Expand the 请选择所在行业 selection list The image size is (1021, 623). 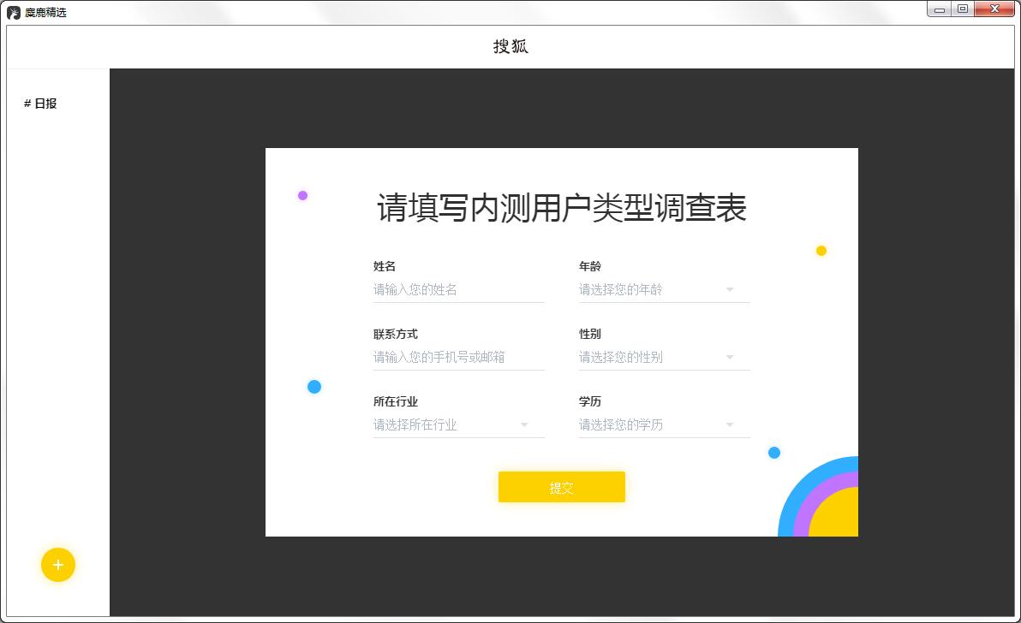pos(458,424)
